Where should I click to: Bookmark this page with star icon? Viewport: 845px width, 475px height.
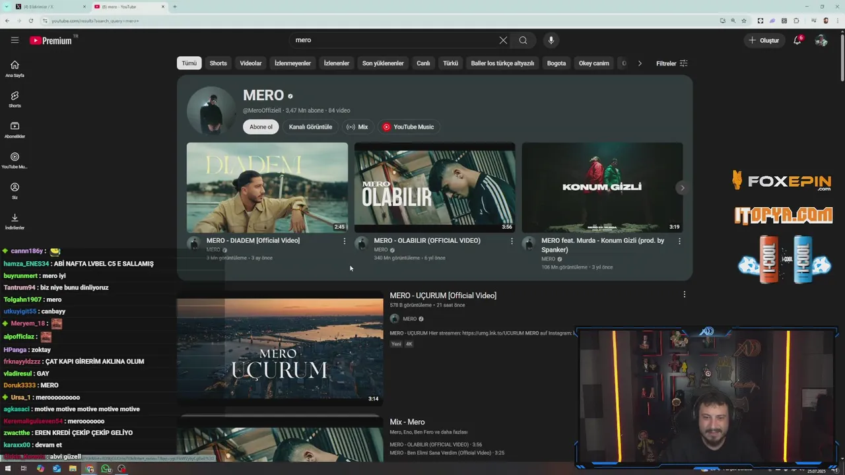tap(744, 20)
